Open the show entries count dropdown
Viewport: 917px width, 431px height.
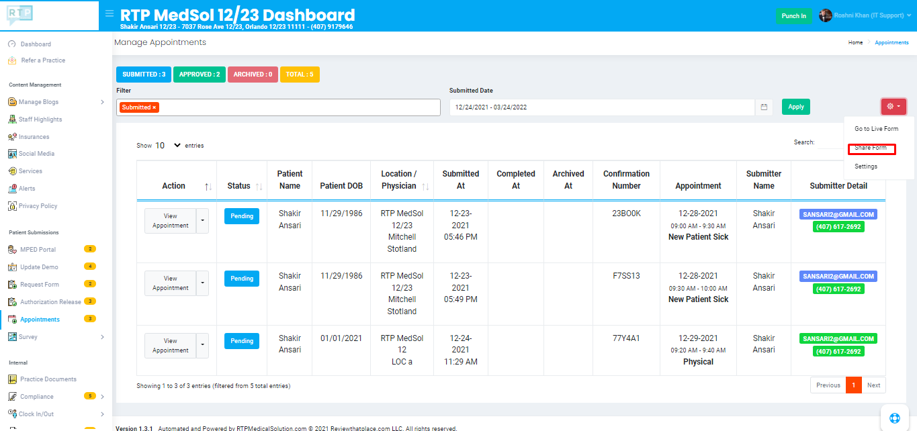[168, 145]
